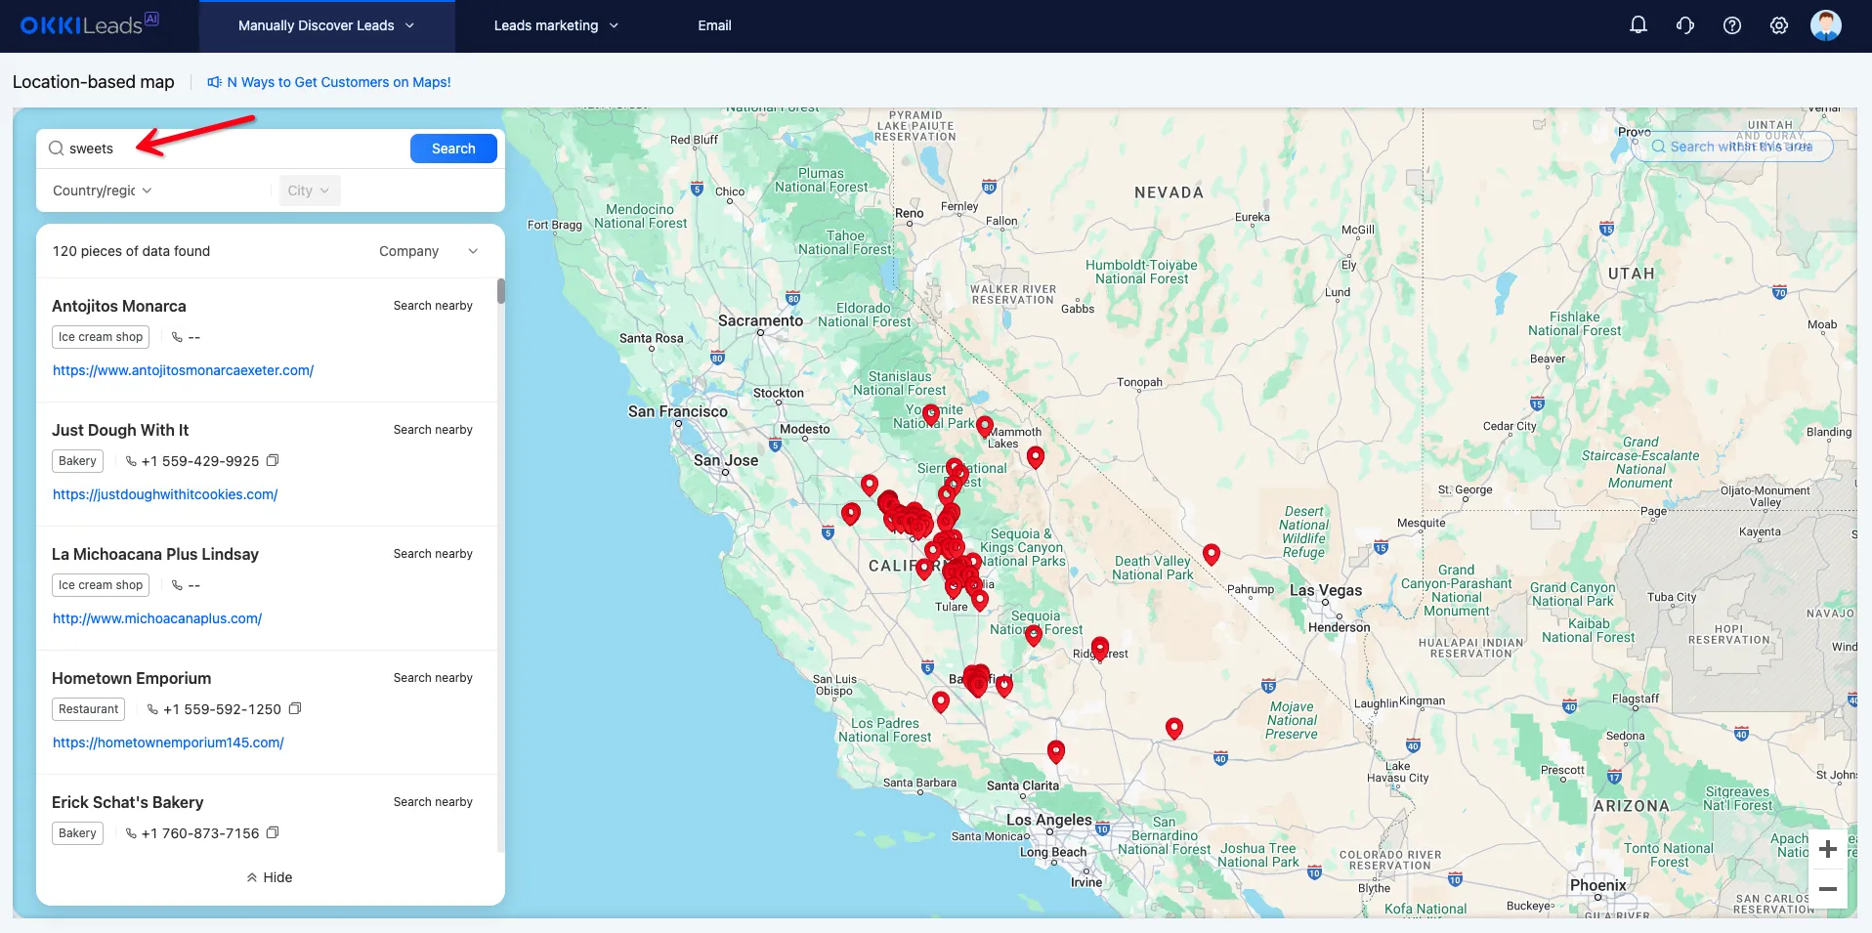
Task: Open the settings gear icon
Action: pos(1779,25)
